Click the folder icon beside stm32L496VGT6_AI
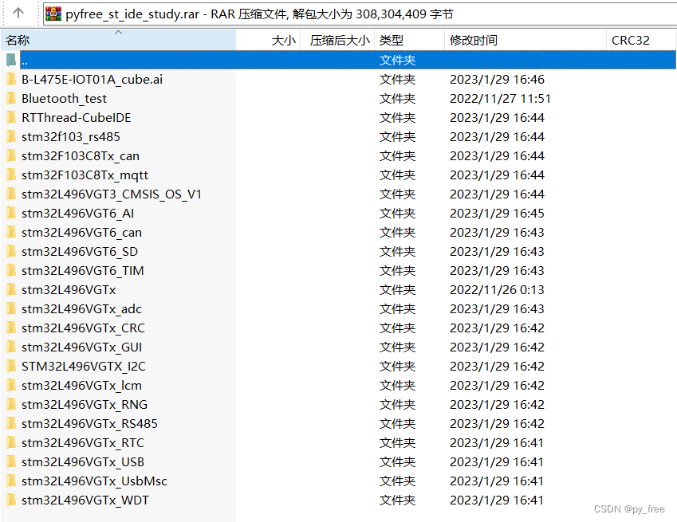 [11, 213]
